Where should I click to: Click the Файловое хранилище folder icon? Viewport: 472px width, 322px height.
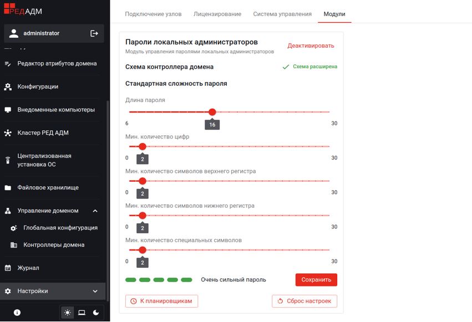click(8, 188)
